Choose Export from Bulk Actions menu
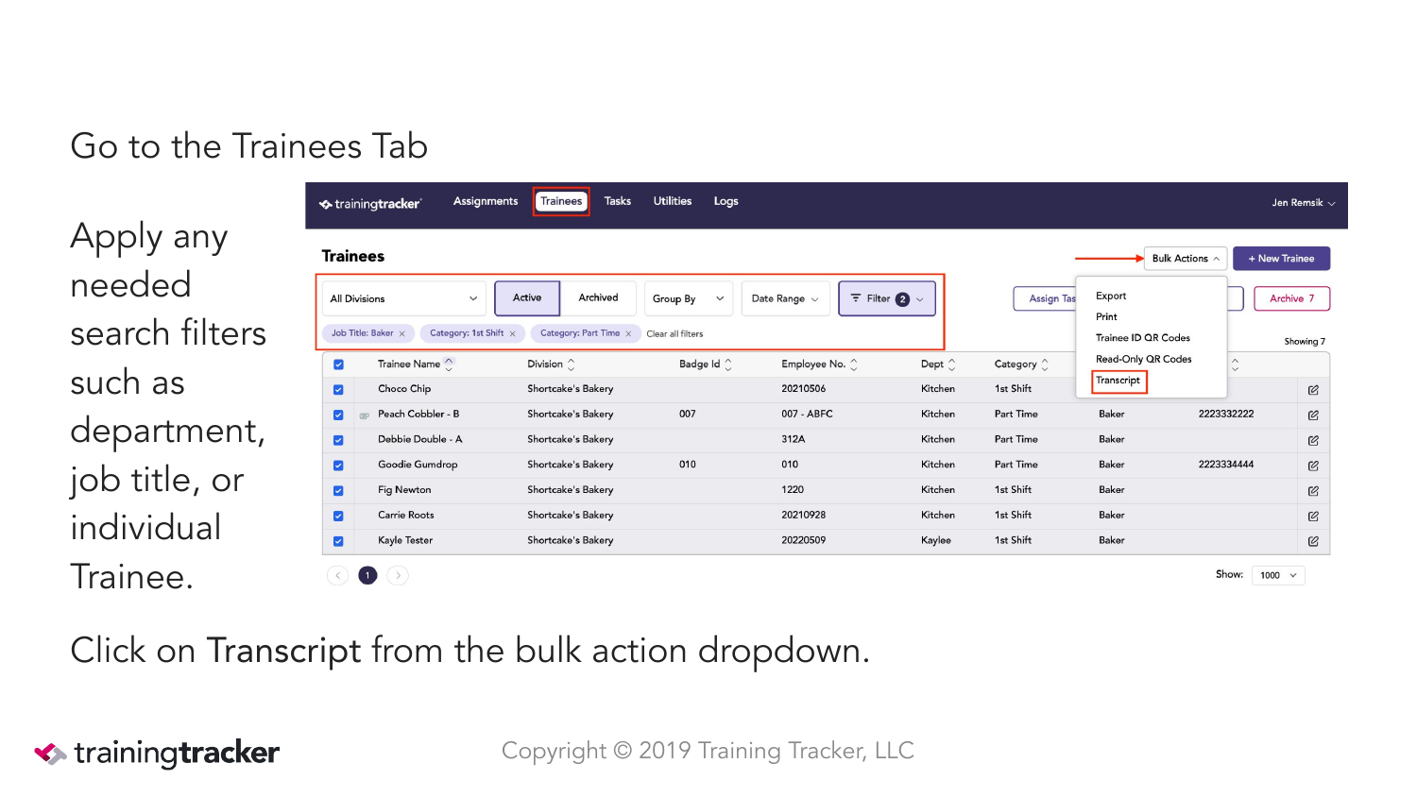Screen dimensions: 1417x797 pyautogui.click(x=1111, y=297)
